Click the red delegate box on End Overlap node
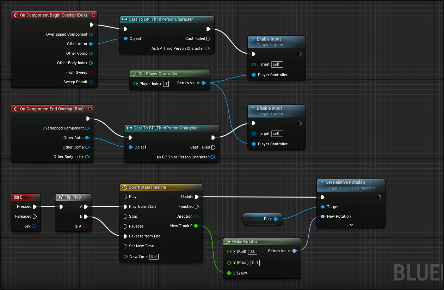The height and width of the screenshot is (290, 444). tap(90, 109)
